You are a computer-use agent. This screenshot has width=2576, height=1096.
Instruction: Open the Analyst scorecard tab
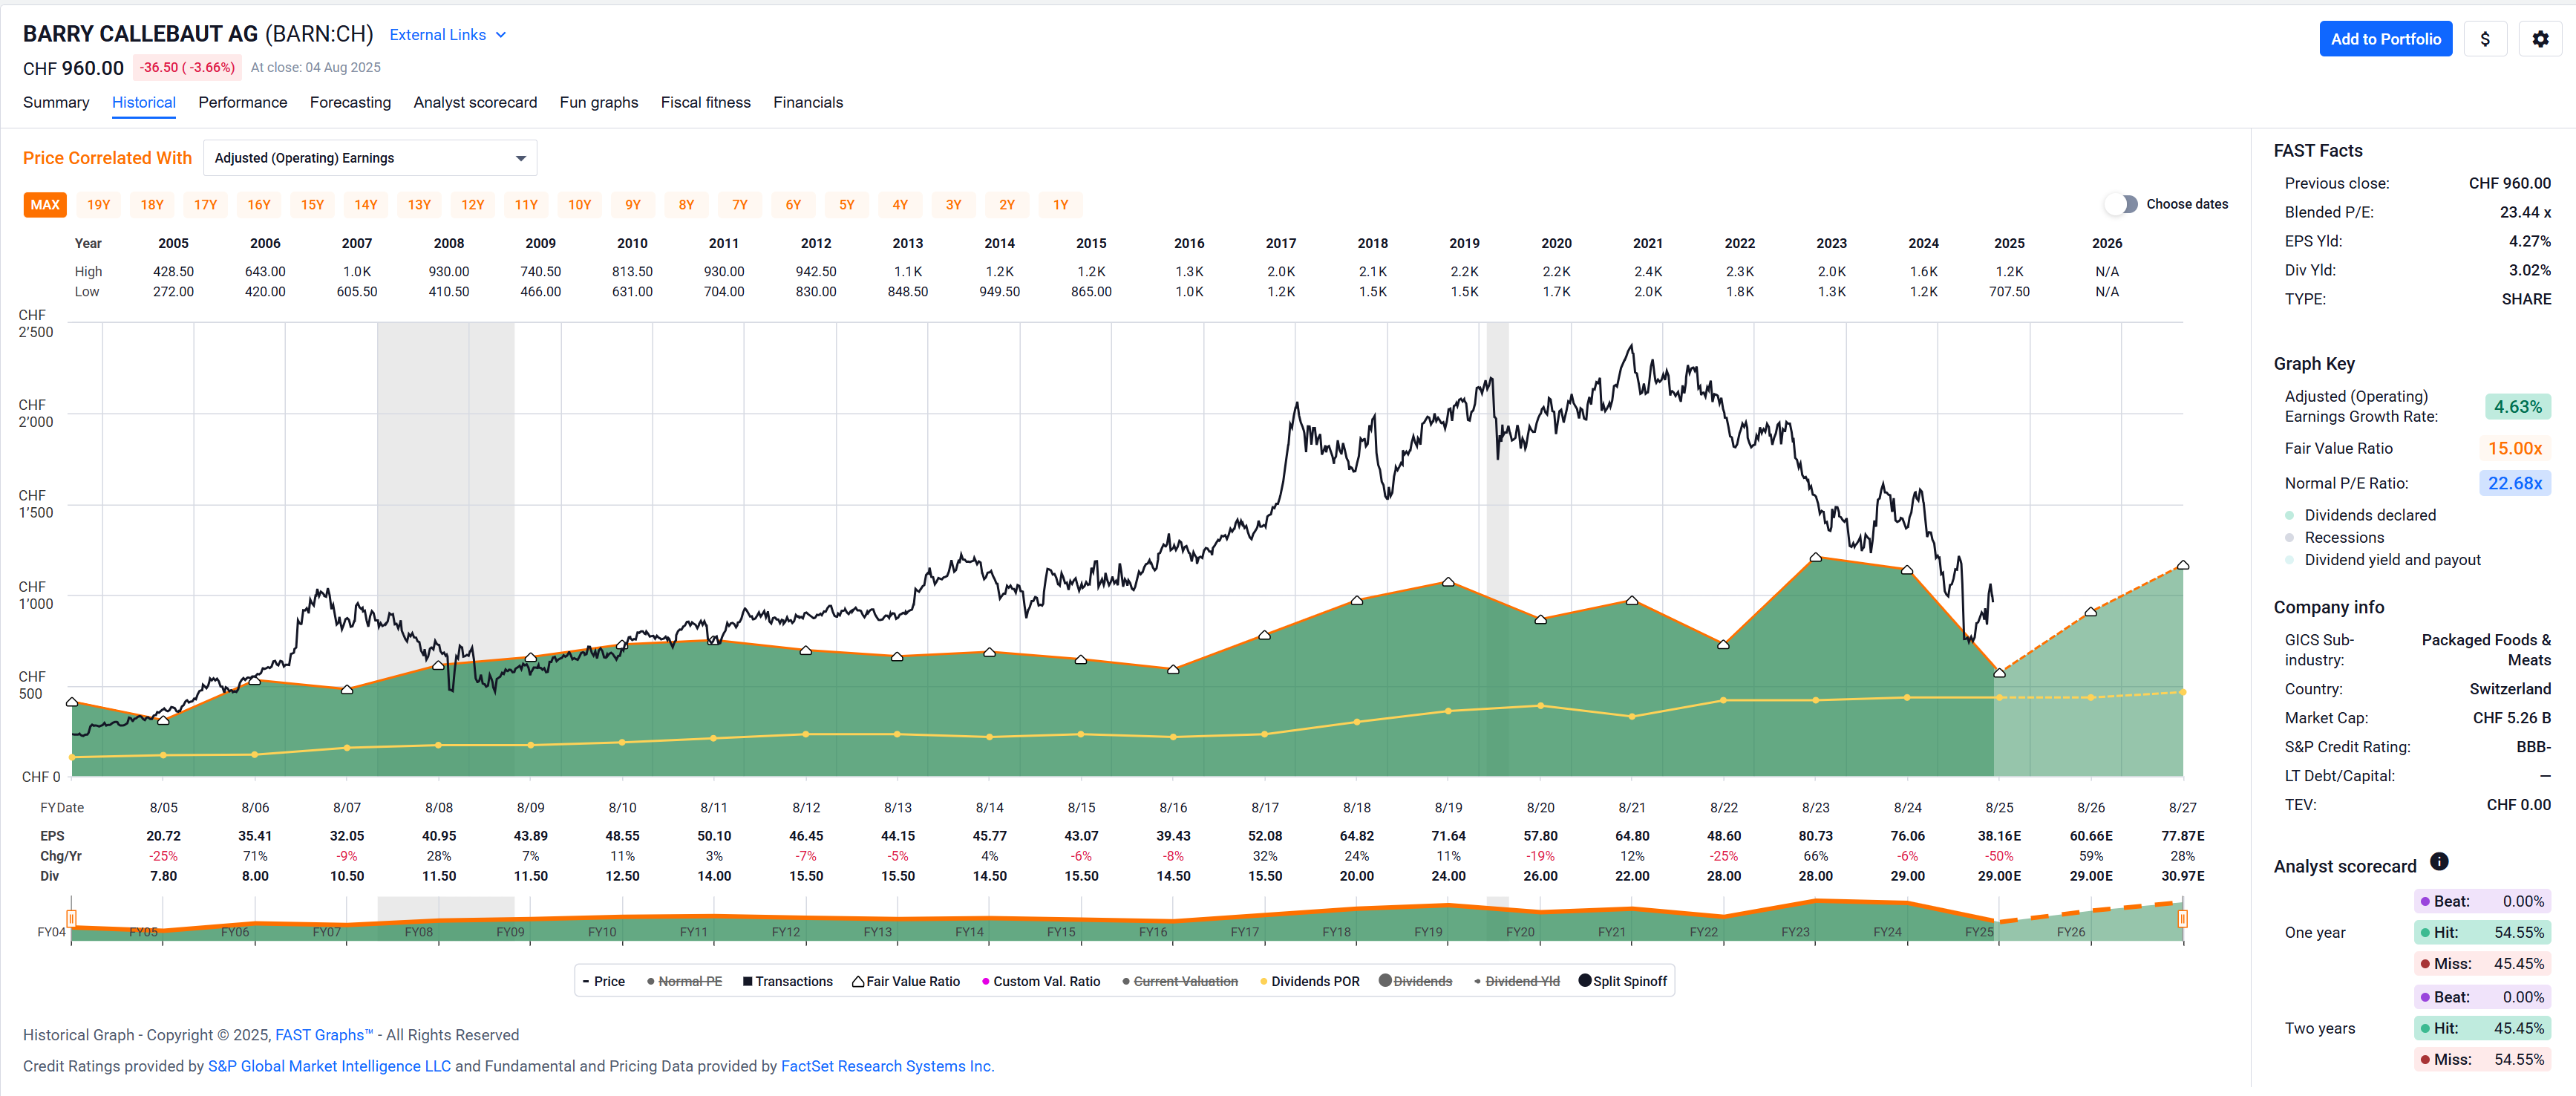475,102
